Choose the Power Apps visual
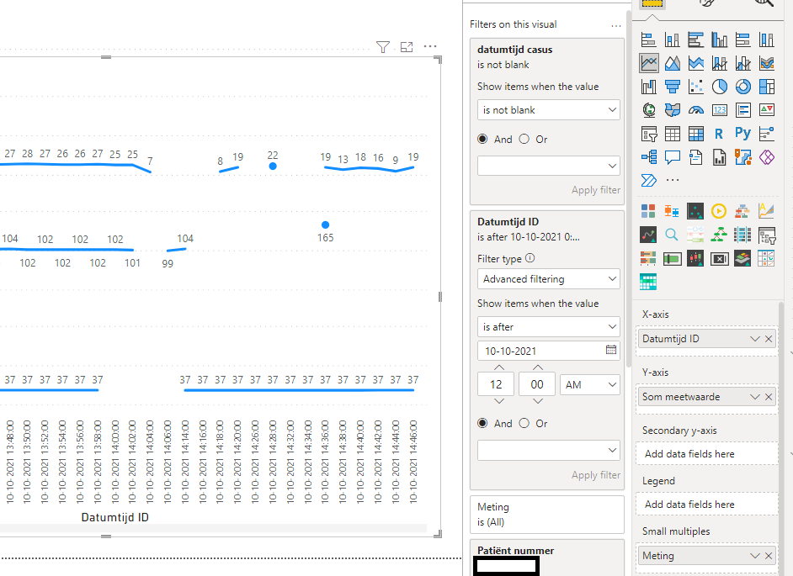 (x=766, y=157)
